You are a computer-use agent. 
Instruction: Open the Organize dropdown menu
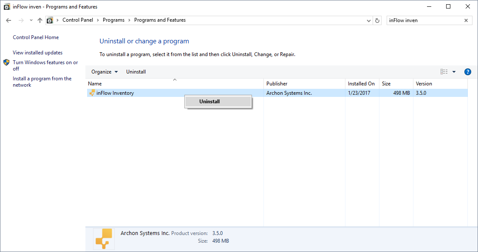pos(105,72)
